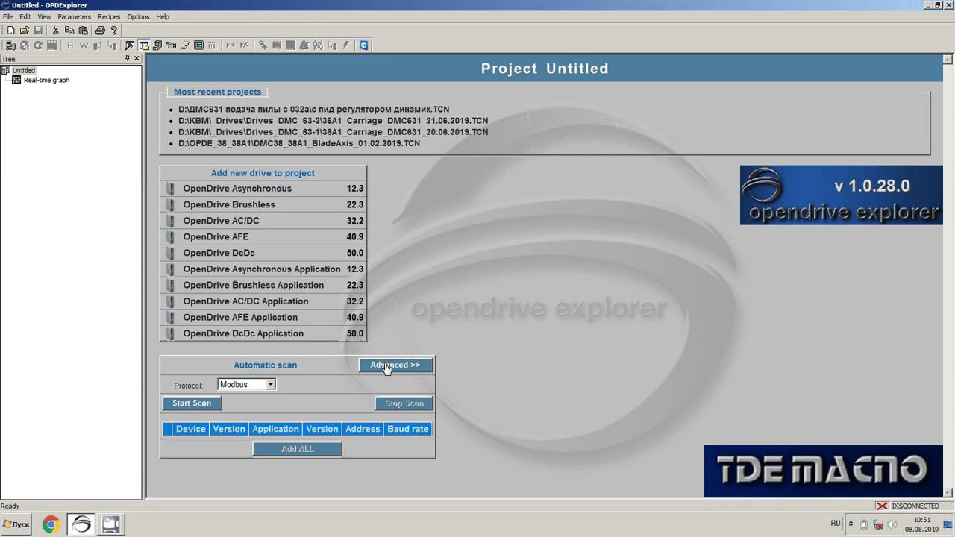Click the Open folder toolbar icon
The height and width of the screenshot is (537, 955).
[25, 31]
